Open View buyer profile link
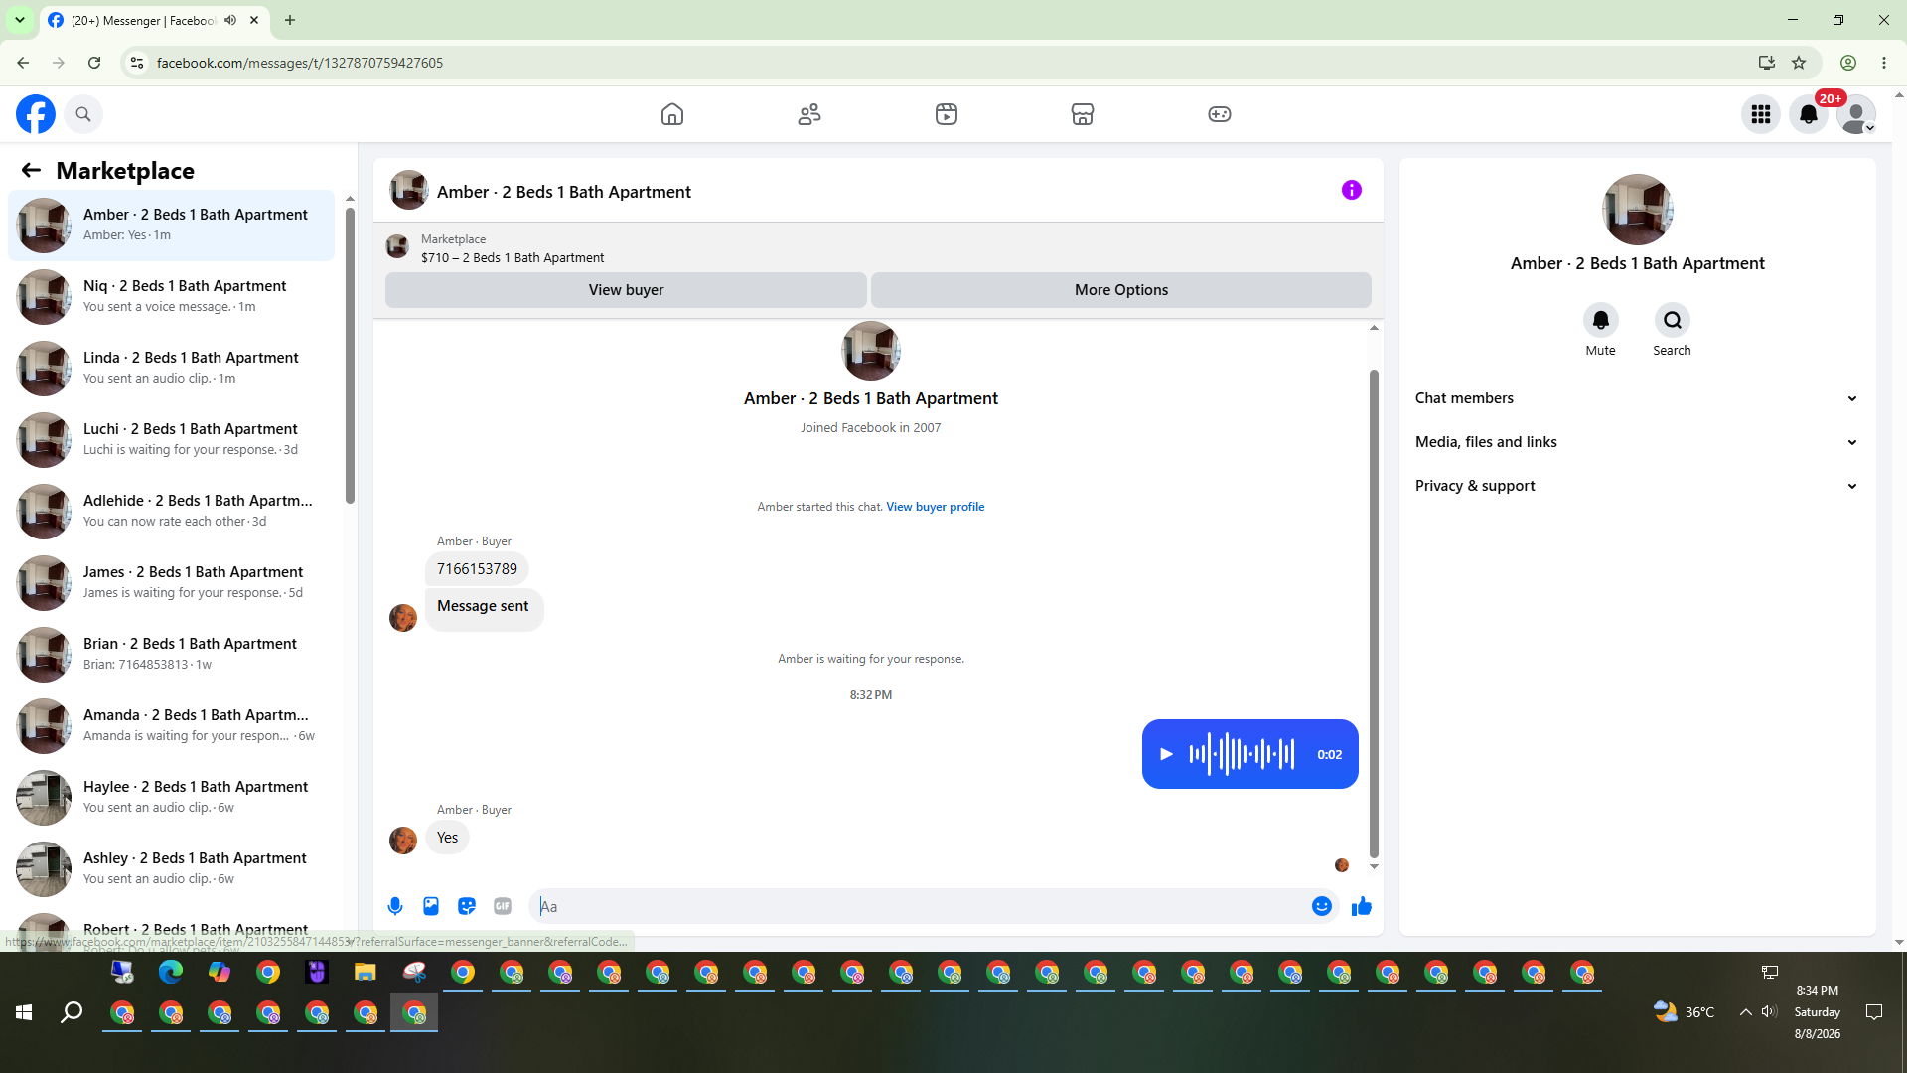Viewport: 1907px width, 1073px height. coord(936,507)
